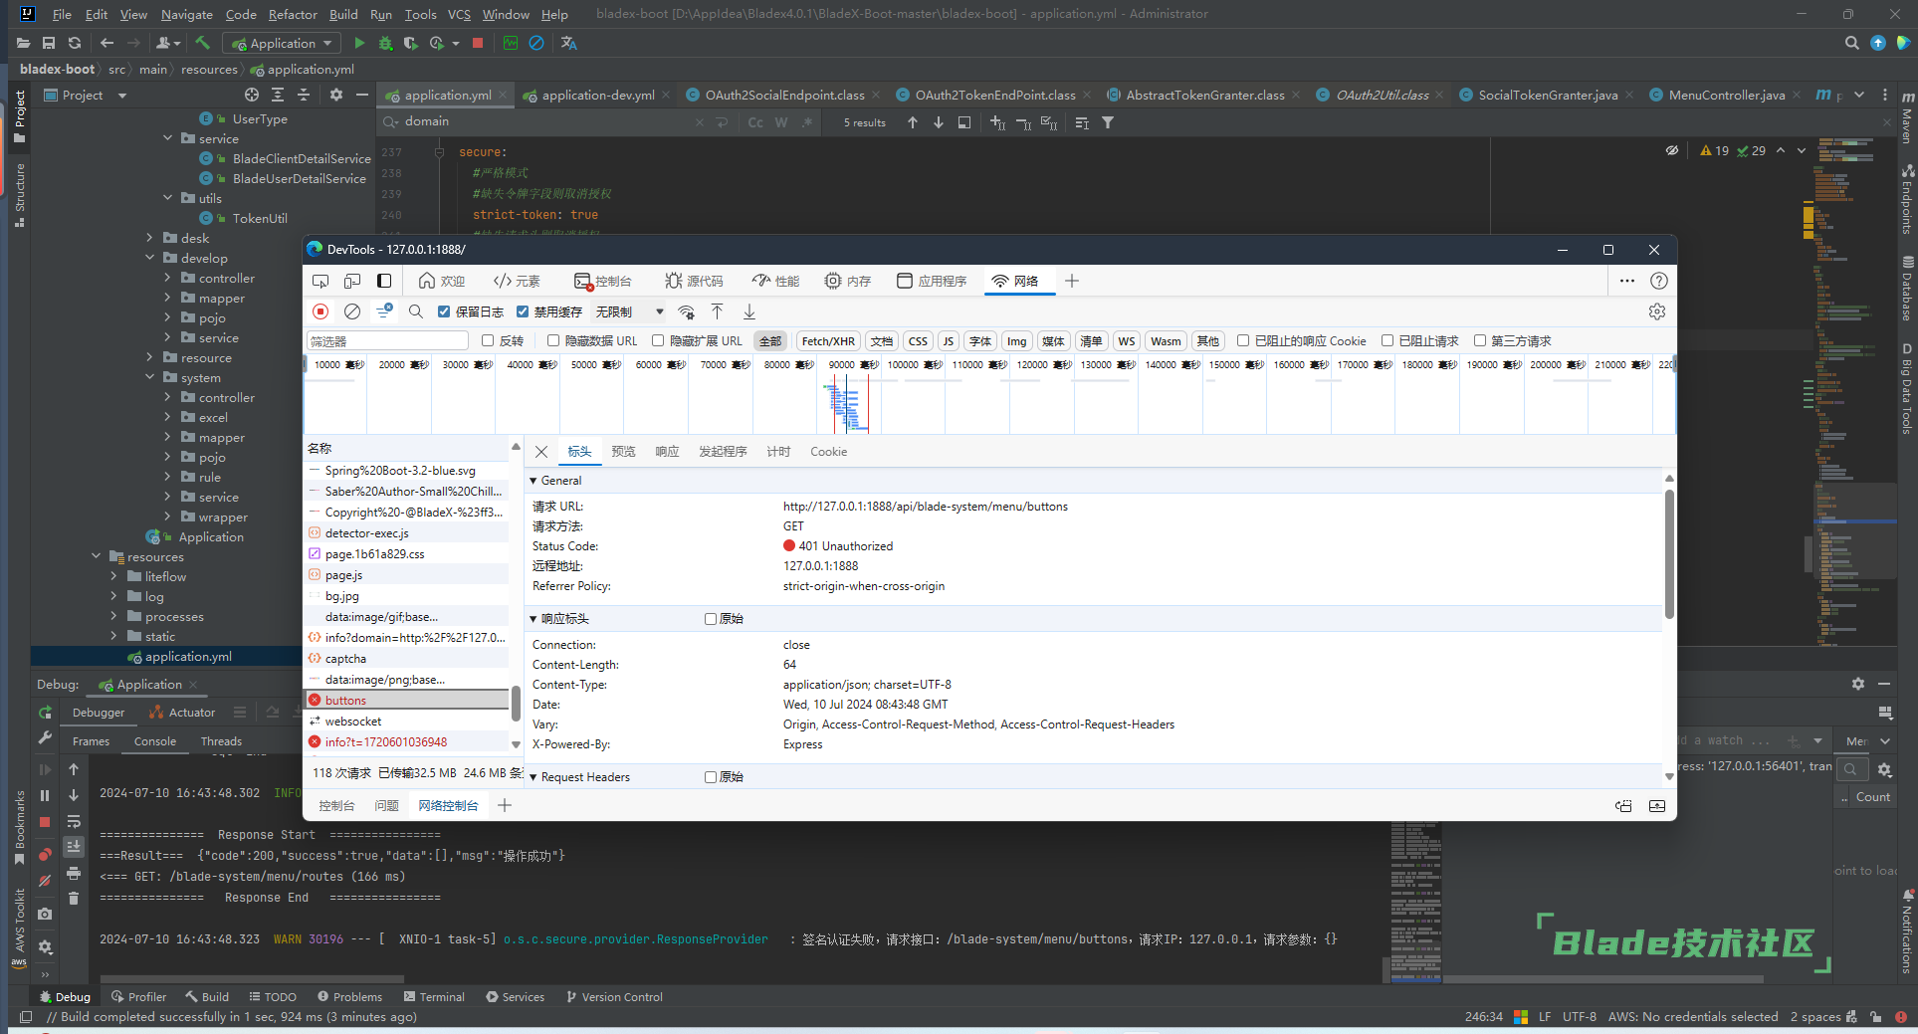Run the Application with green play icon
1918x1034 pixels.
[x=359, y=43]
